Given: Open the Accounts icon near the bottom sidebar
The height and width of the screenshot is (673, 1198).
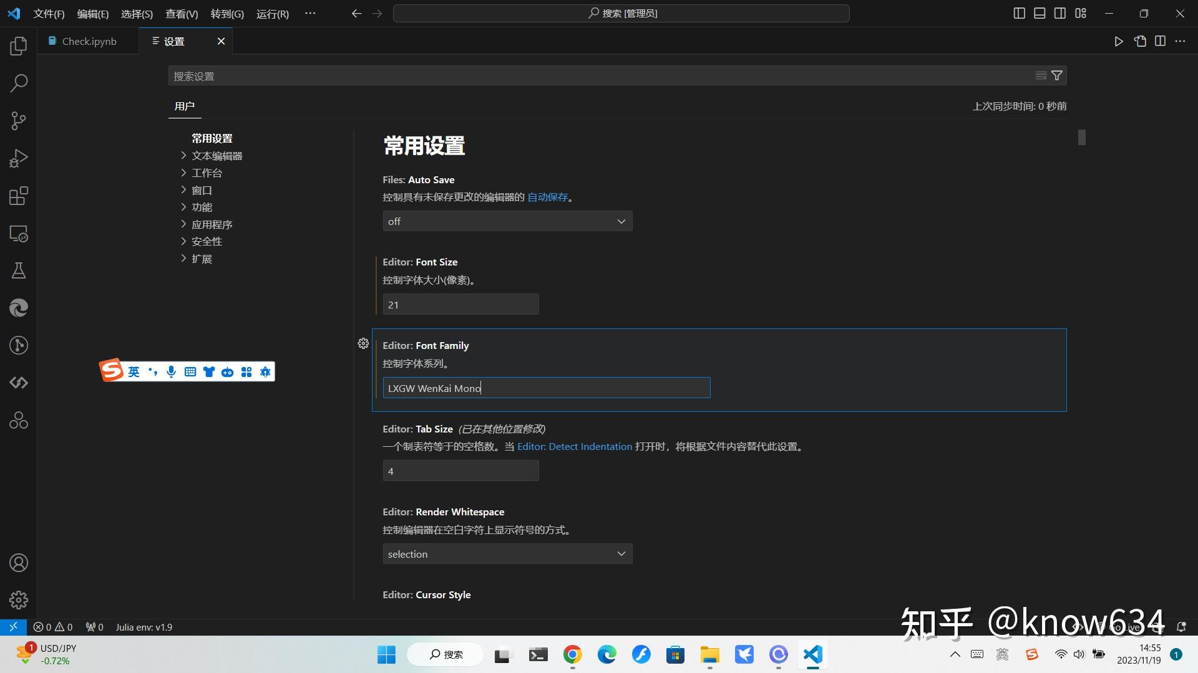Looking at the screenshot, I should click(x=18, y=562).
